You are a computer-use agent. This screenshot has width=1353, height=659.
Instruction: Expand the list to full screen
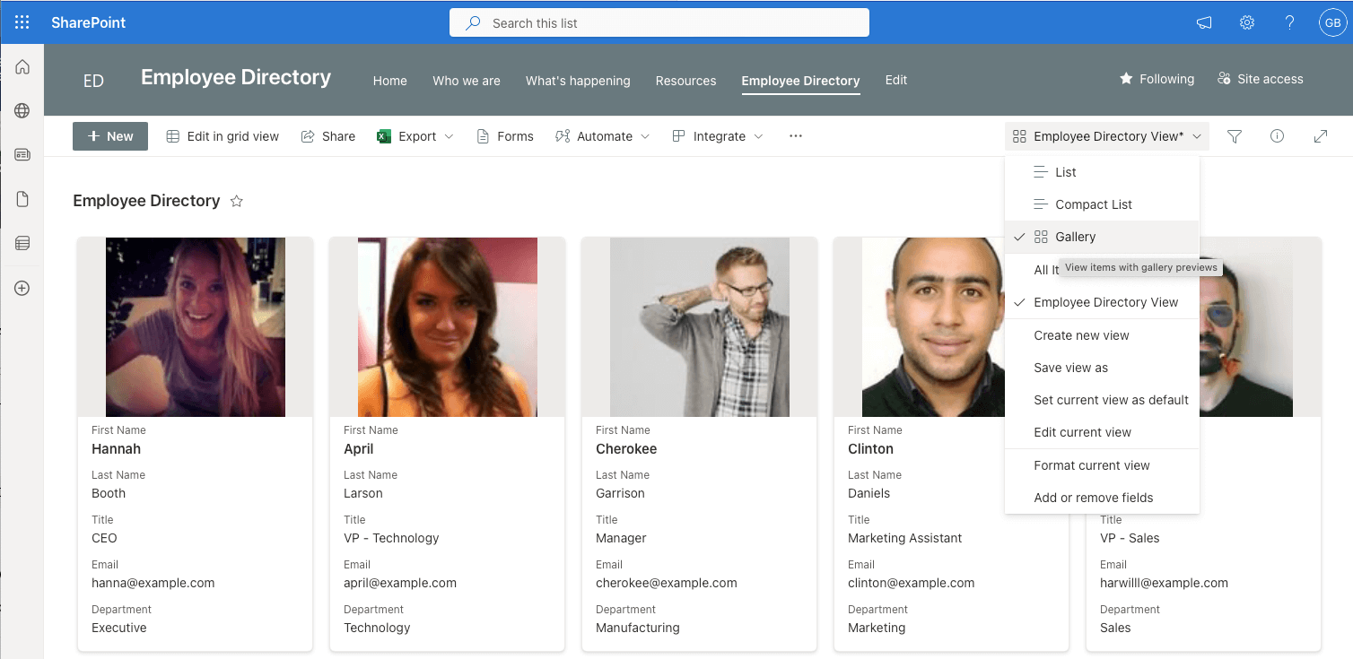(x=1320, y=136)
